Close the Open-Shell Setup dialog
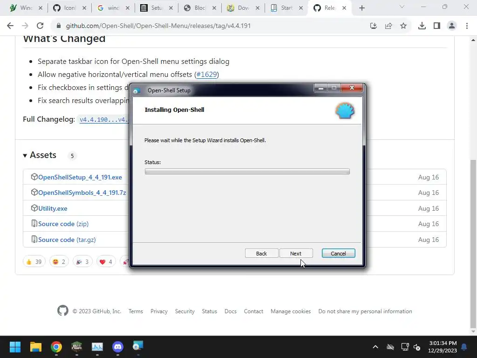Viewport: 477px width, 358px height. point(352,88)
